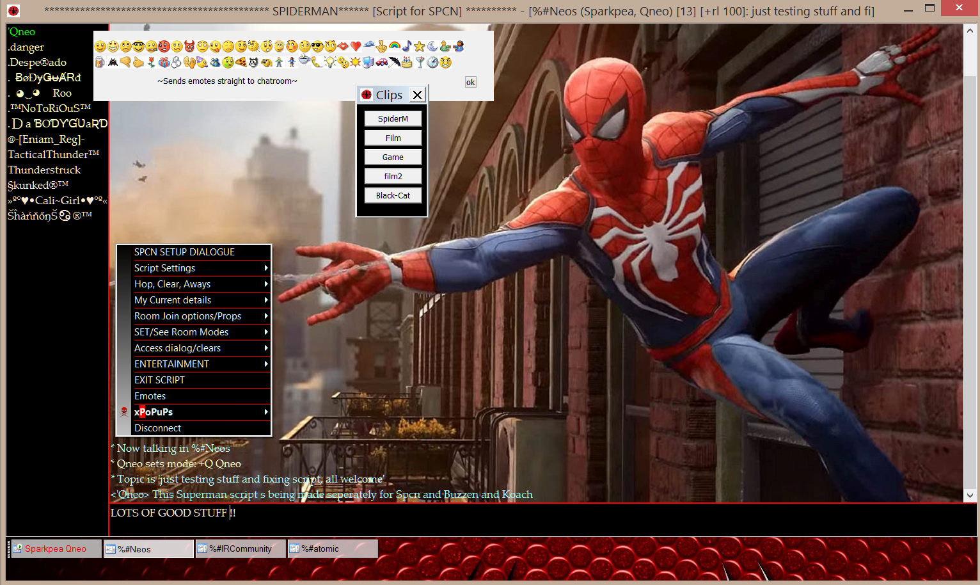Viewport: 980px width, 585px height.
Task: Send the gift box emote
Action: (164, 62)
